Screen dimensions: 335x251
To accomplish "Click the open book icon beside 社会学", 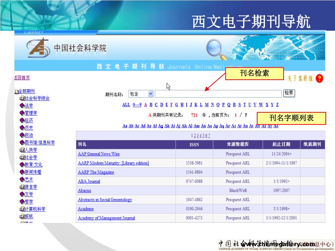I will click(x=22, y=158).
